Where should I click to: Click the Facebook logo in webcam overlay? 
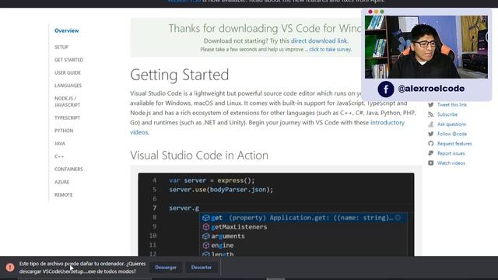coord(386,89)
